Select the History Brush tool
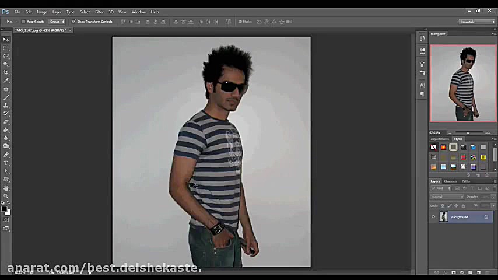The width and height of the screenshot is (498, 280). (x=6, y=114)
